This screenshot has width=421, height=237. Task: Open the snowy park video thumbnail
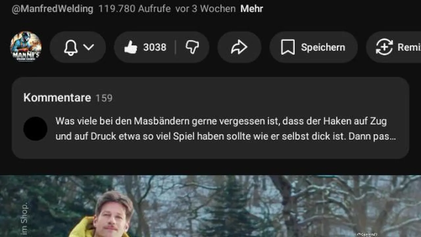click(210, 206)
